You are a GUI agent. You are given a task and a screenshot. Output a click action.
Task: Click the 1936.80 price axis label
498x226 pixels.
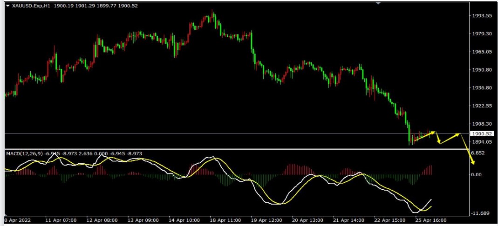(483, 88)
